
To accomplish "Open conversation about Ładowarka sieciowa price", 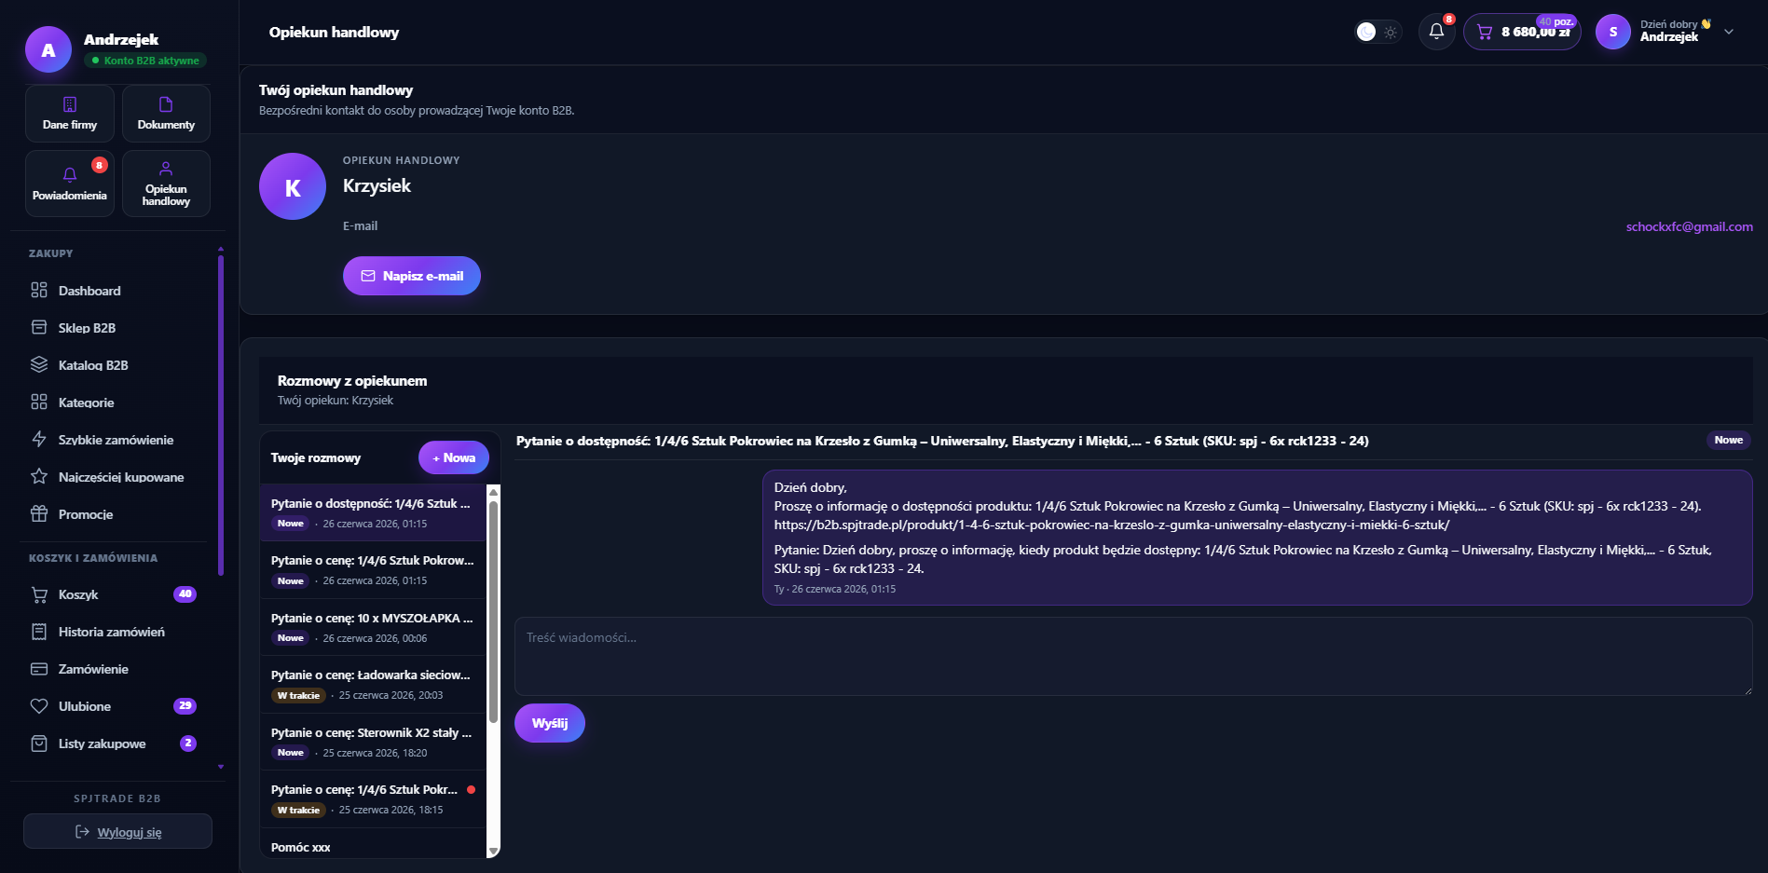I will tap(373, 685).
